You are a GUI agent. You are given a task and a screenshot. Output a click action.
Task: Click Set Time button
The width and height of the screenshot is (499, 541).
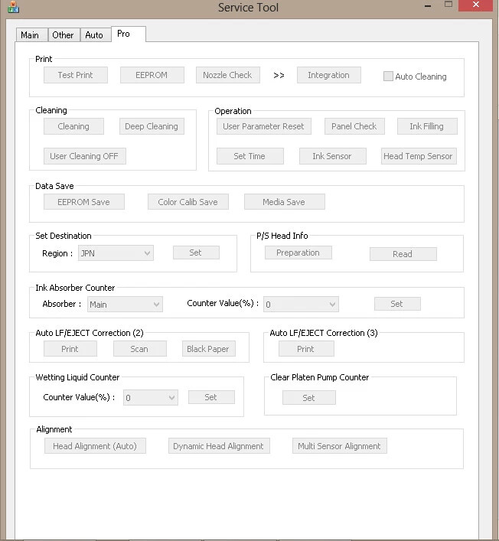point(249,156)
